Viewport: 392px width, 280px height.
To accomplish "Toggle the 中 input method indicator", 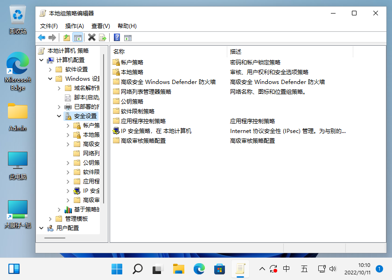I will point(286,269).
